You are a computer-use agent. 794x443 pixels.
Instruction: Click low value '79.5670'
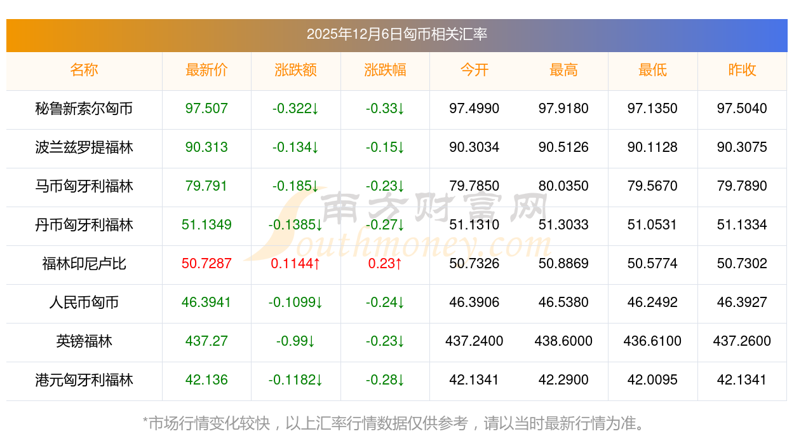(653, 186)
